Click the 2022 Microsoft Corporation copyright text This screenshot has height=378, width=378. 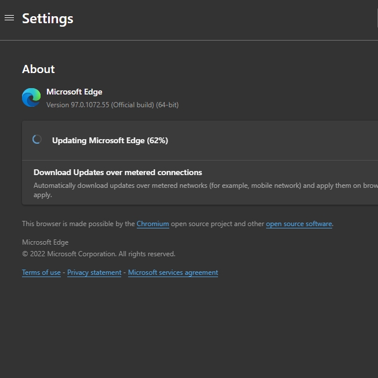(99, 254)
